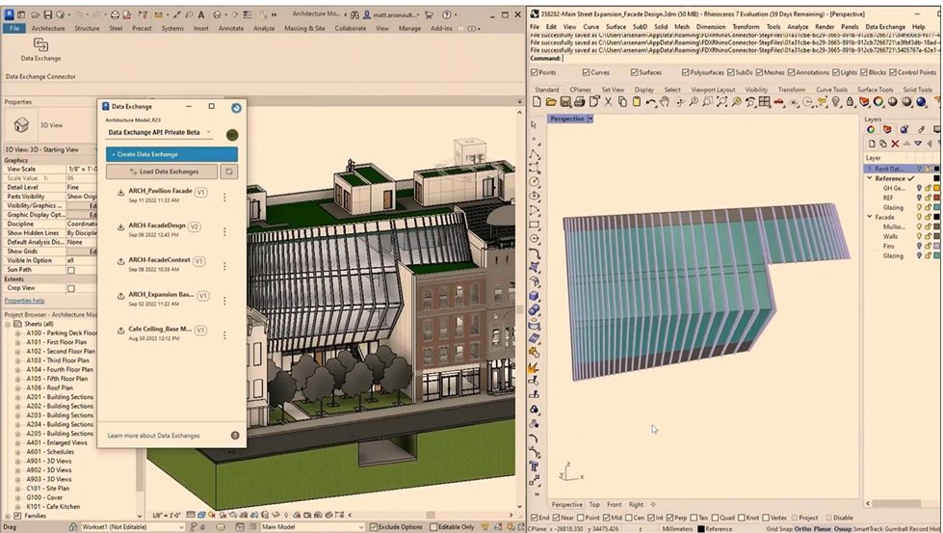
Task: Click the Create Data Exchange button
Action: [x=171, y=154]
